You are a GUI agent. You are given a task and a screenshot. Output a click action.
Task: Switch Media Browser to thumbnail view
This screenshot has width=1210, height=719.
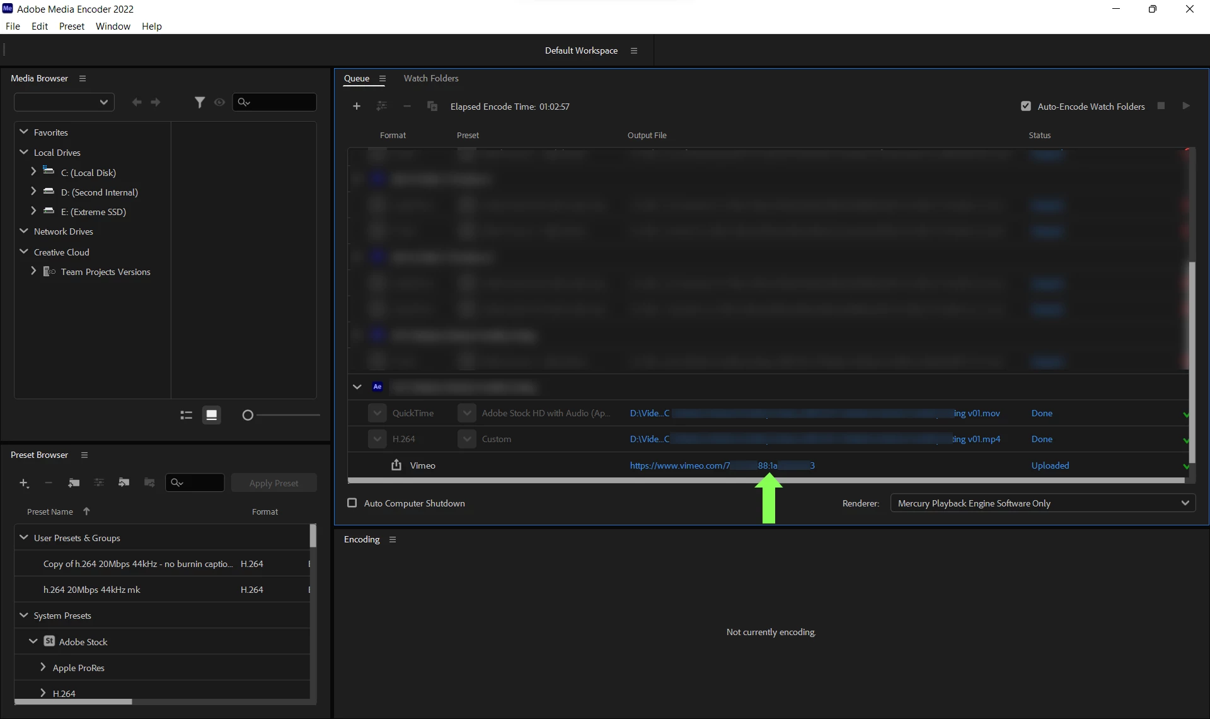(212, 415)
